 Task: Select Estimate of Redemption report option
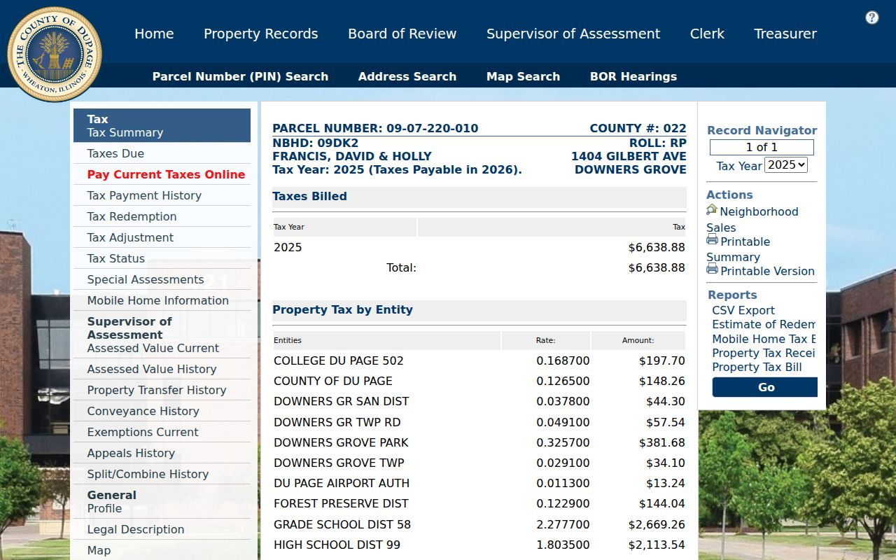point(764,324)
